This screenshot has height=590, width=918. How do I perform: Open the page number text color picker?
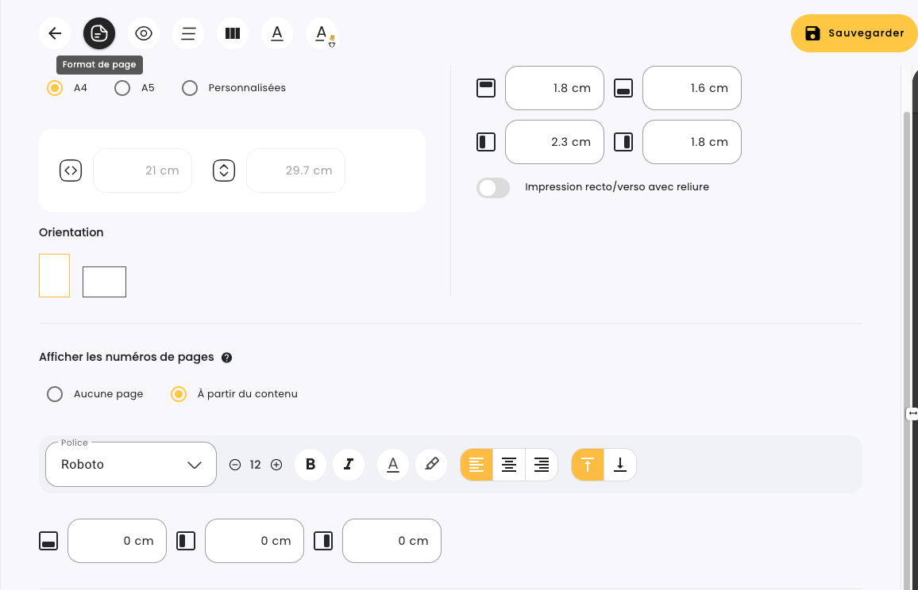(x=392, y=465)
